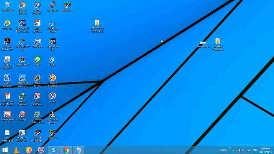
Task: Switch to Skype in the taskbar
Action: pyautogui.click(x=54, y=150)
